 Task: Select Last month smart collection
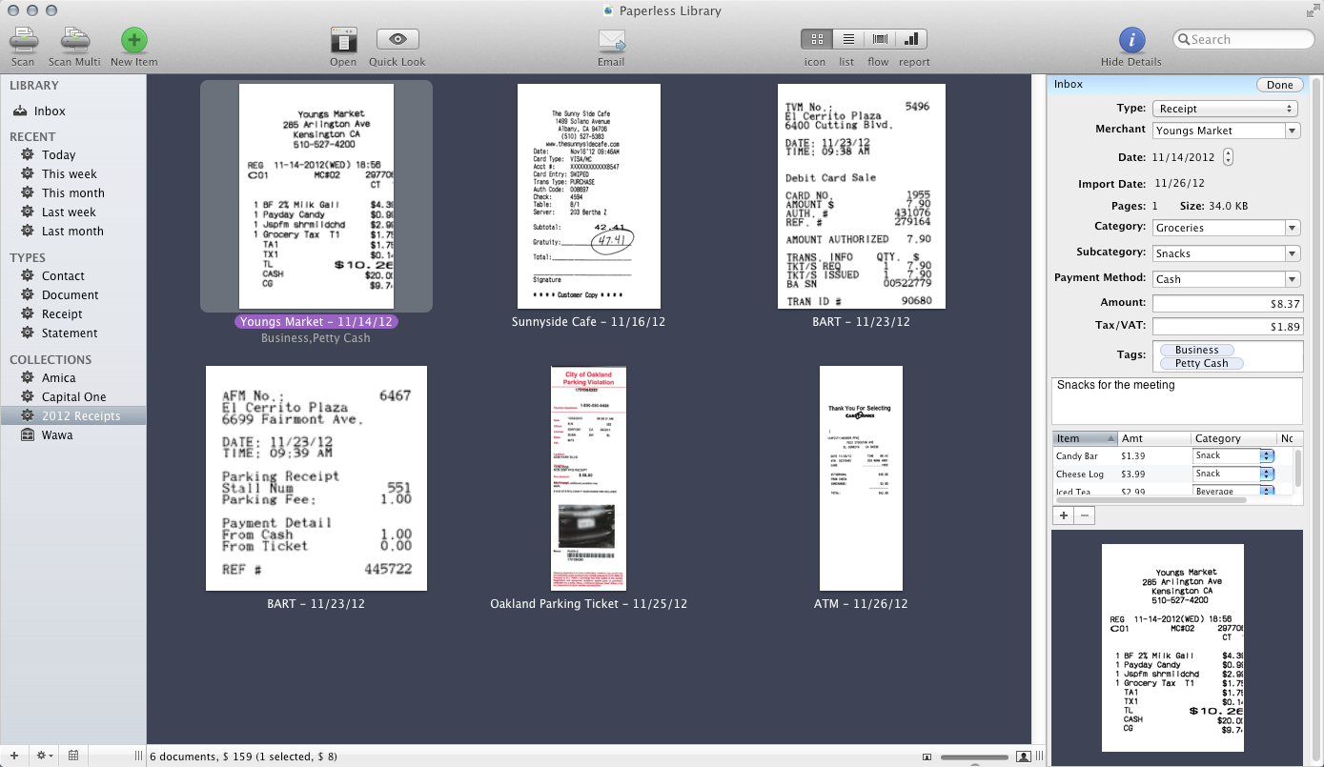coord(73,231)
